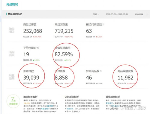Image resolution: width=150 pixels, height=114 pixels.
Task: Click the 1.61% change under 被访问商品数
Action: tap(99, 37)
